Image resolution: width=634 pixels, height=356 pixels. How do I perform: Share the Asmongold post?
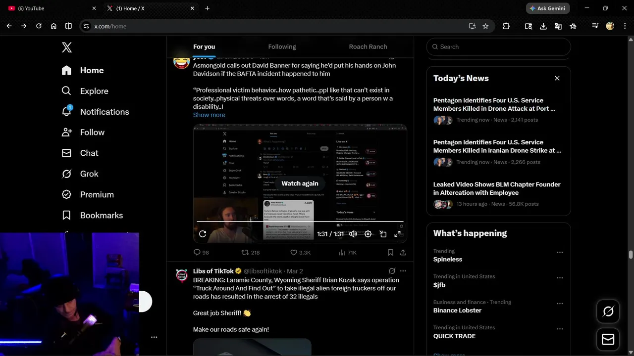403,253
